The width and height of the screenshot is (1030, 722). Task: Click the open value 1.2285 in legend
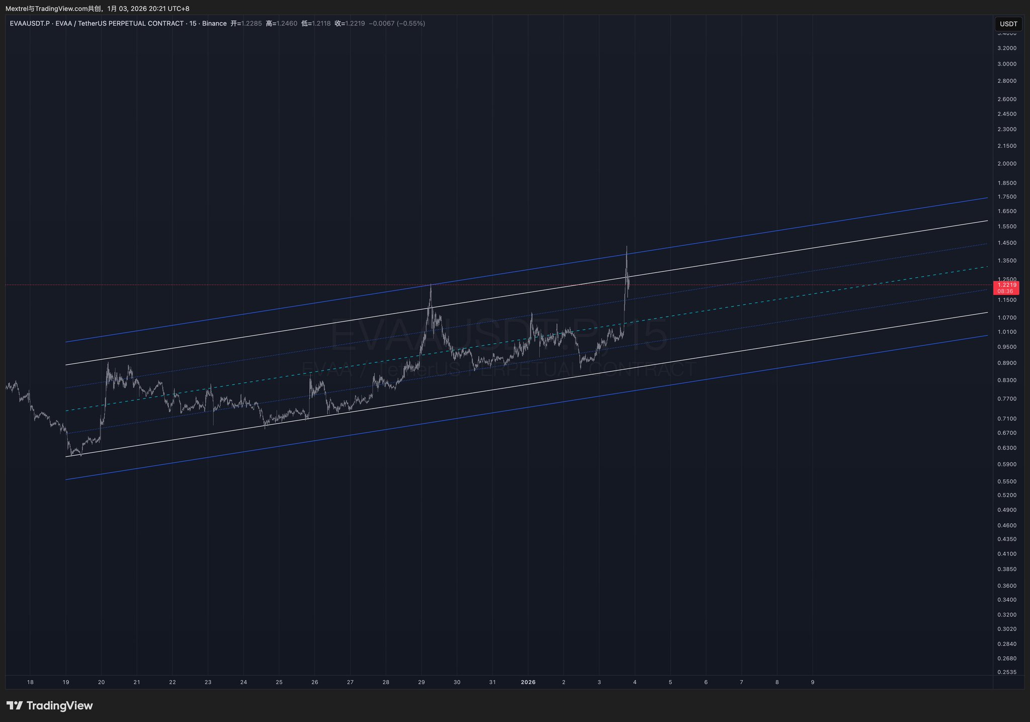pyautogui.click(x=251, y=24)
